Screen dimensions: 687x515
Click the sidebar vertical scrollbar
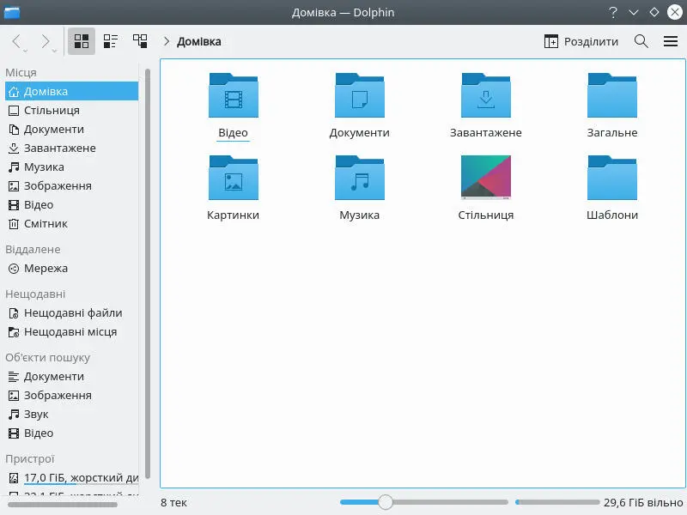tap(148, 274)
